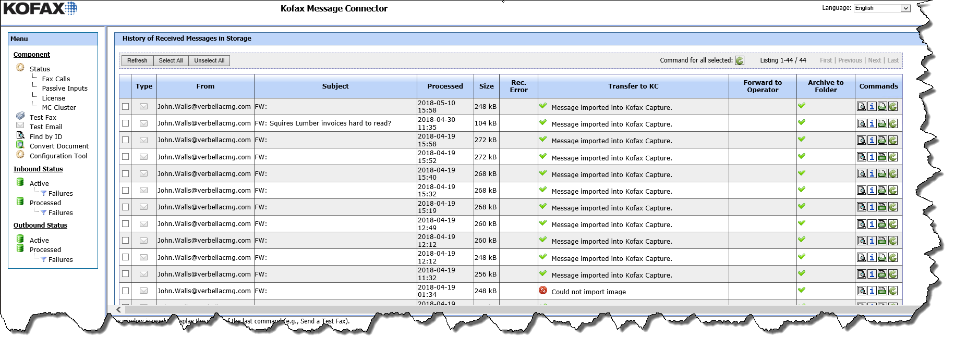955x351 pixels.
Task: Click the Test Fax machine icon
Action: pyautogui.click(x=20, y=116)
